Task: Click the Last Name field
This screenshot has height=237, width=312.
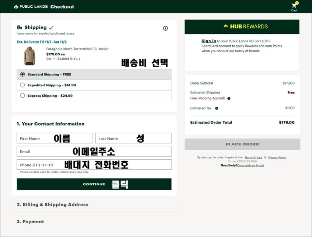Action: click(x=133, y=138)
